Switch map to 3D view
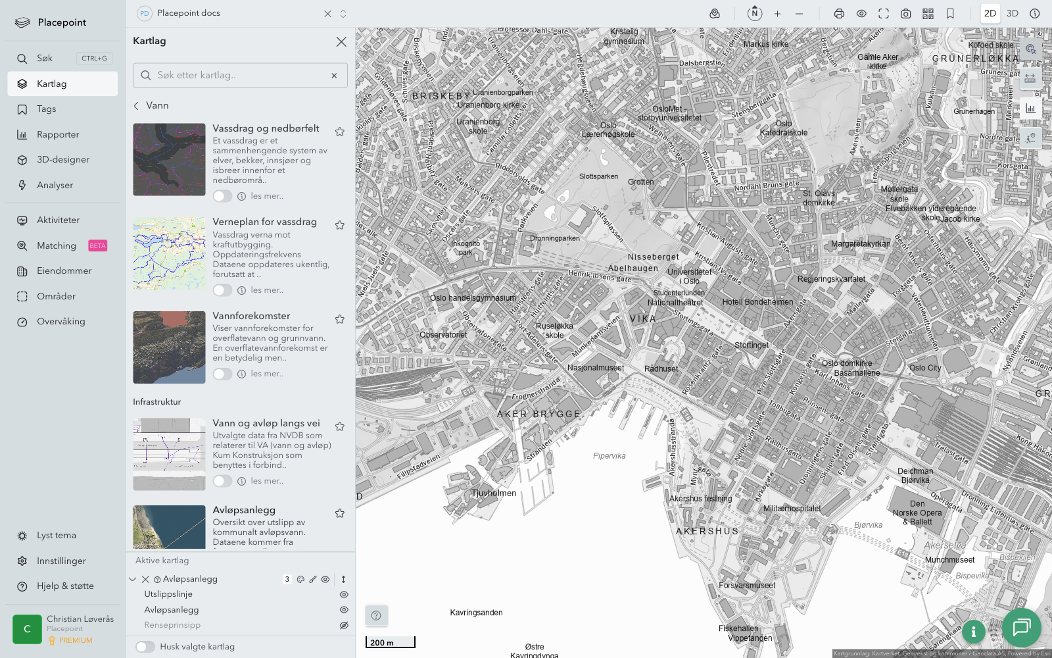The image size is (1052, 658). (1012, 14)
